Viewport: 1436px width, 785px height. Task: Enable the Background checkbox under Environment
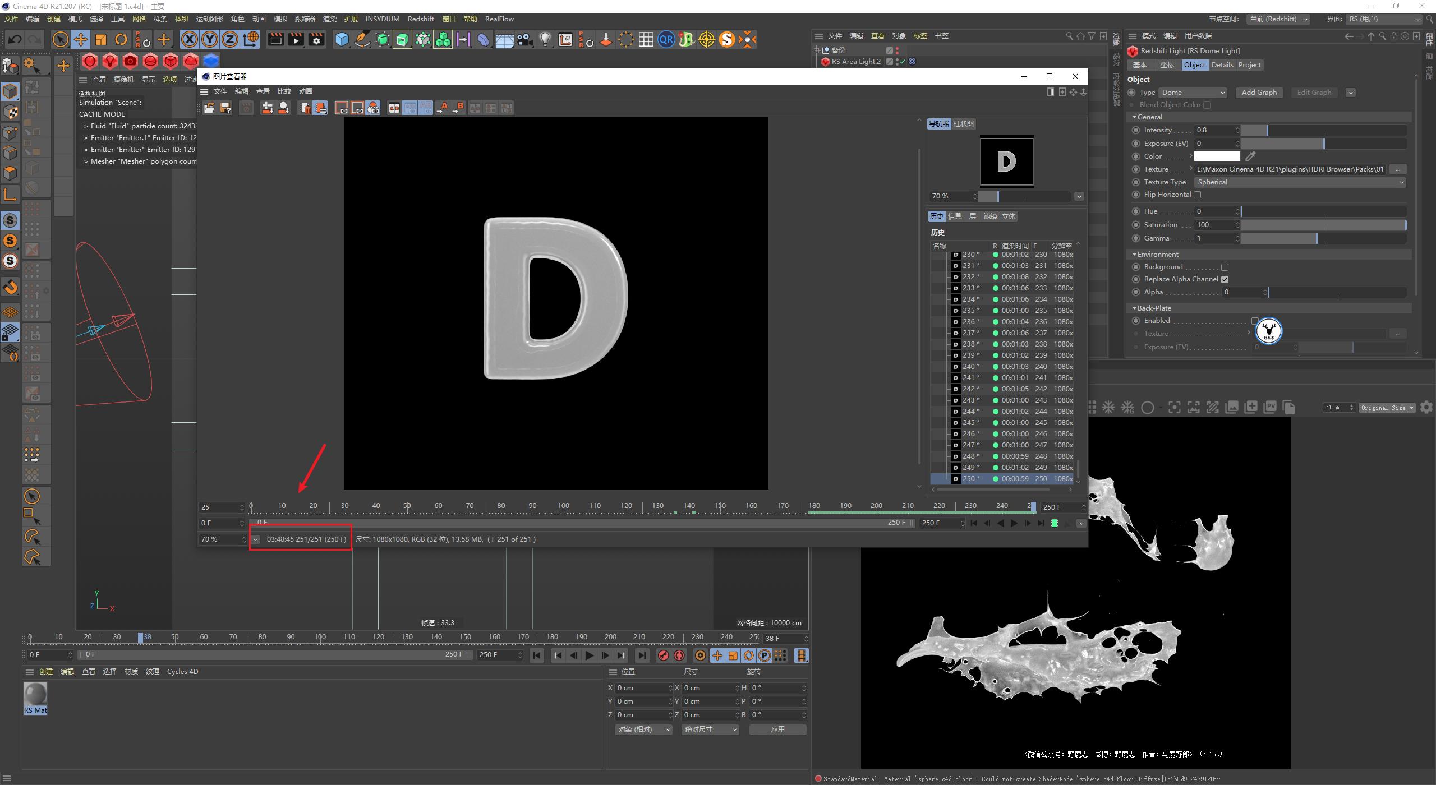click(1226, 267)
